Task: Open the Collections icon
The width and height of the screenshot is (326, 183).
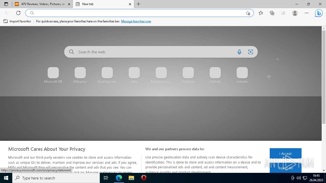Action: [x=272, y=13]
